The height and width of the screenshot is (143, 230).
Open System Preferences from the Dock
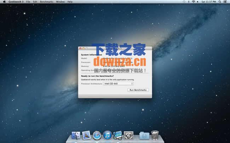pos(128,135)
